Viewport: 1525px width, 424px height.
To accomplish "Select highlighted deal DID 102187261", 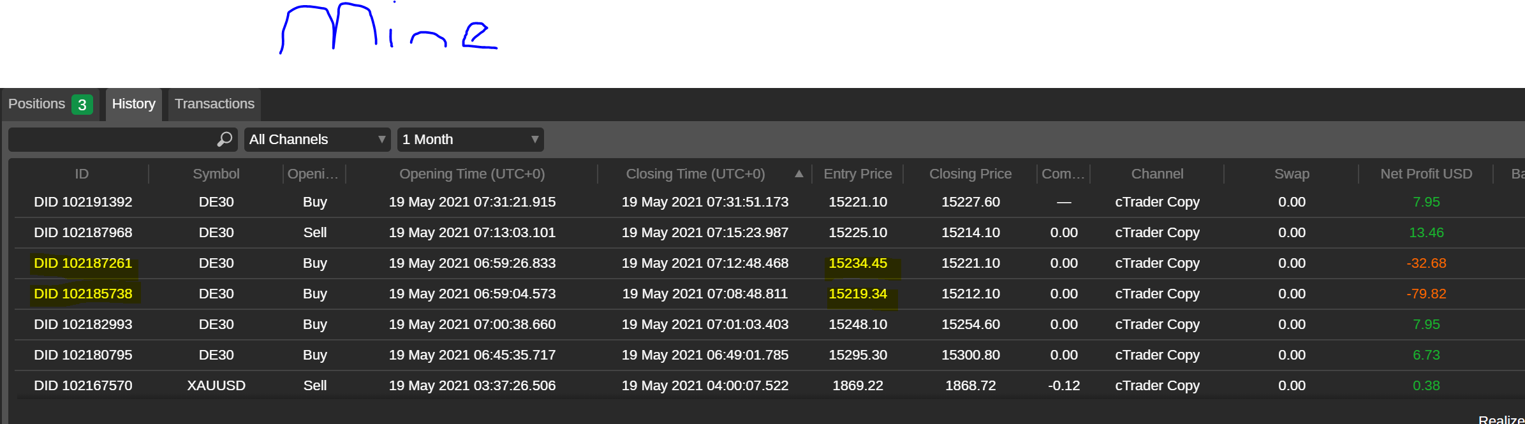I will 83,263.
